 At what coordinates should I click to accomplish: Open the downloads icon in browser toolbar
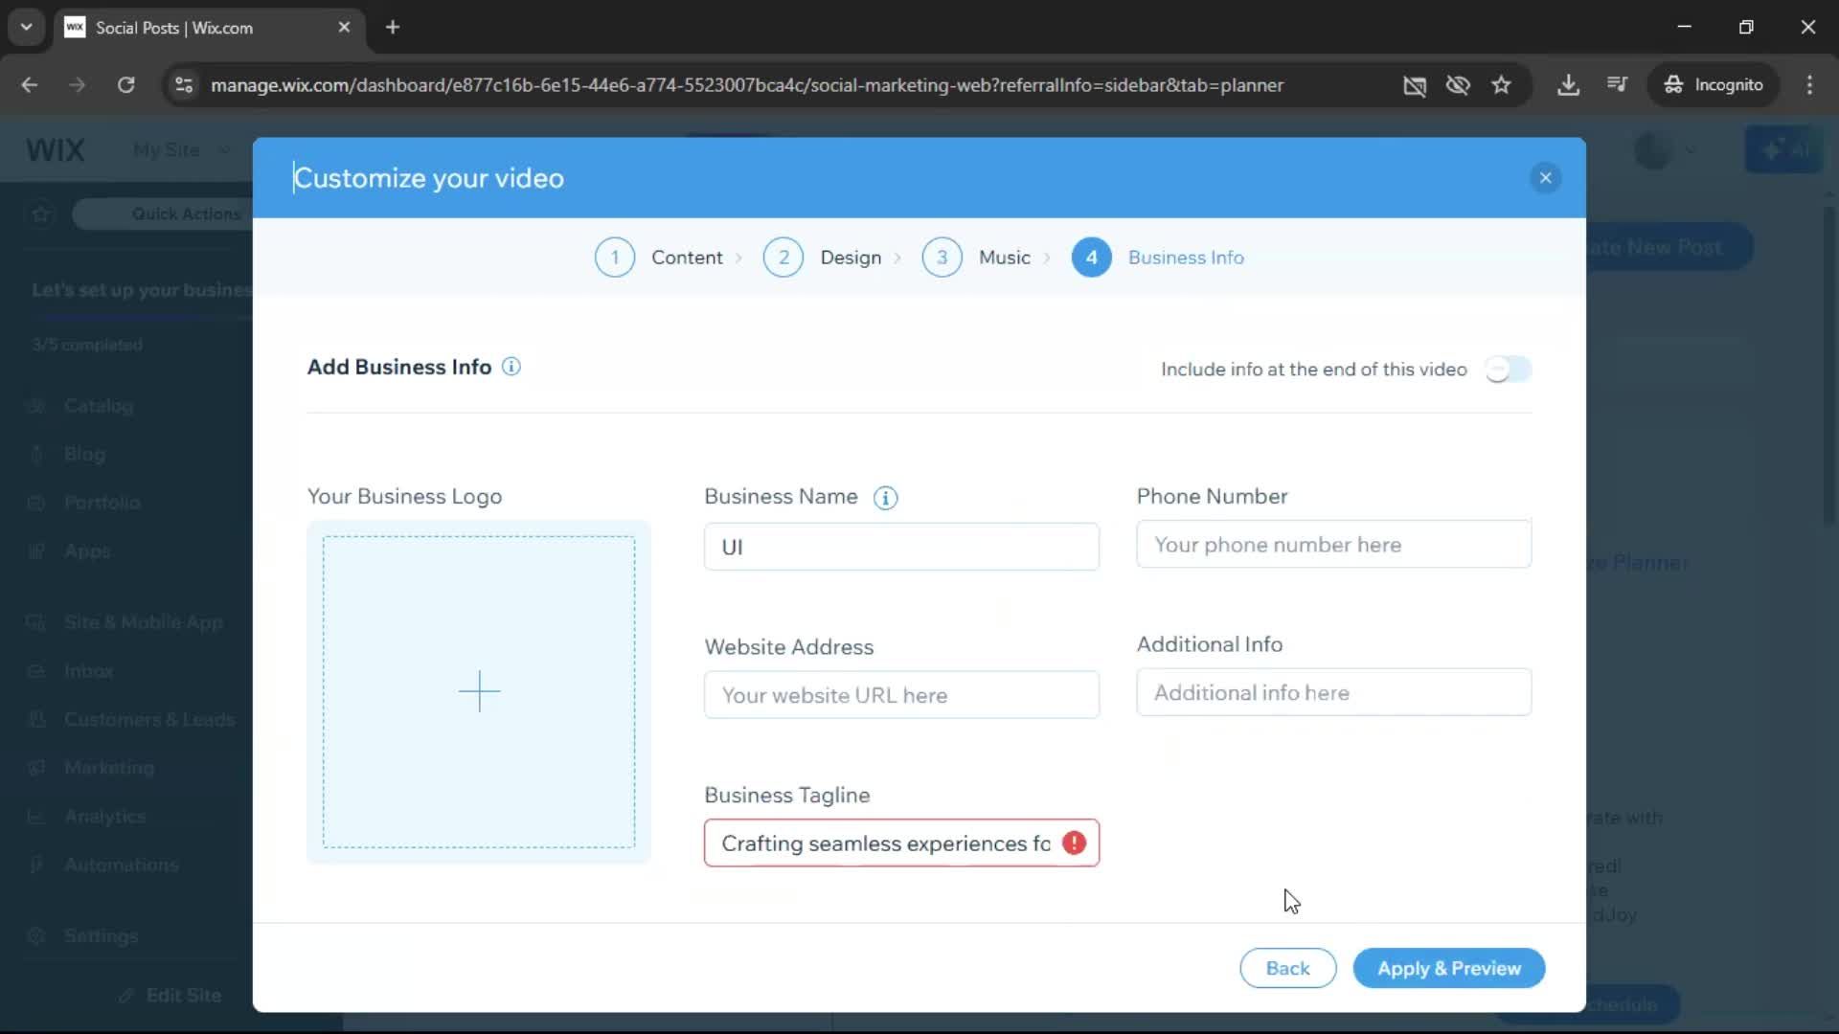pos(1568,85)
